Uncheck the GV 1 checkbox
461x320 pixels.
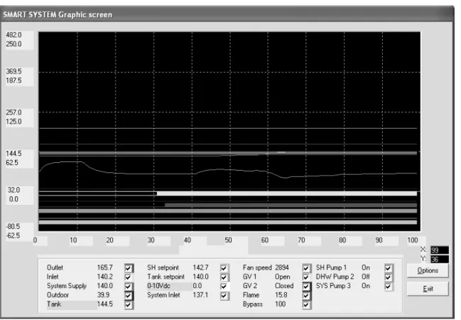pos(306,277)
